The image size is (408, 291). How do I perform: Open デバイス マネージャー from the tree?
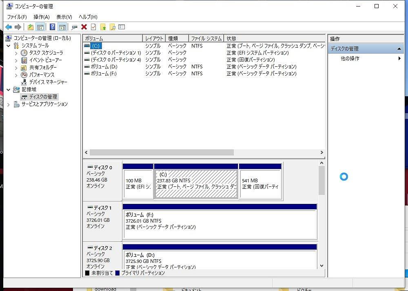pos(48,82)
